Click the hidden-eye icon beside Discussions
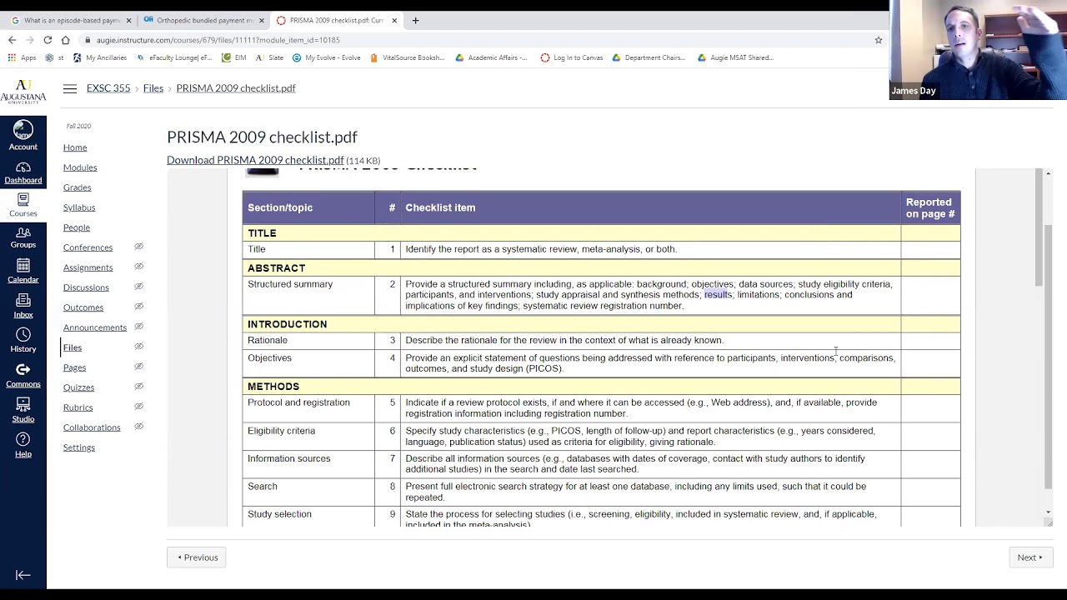 point(139,287)
